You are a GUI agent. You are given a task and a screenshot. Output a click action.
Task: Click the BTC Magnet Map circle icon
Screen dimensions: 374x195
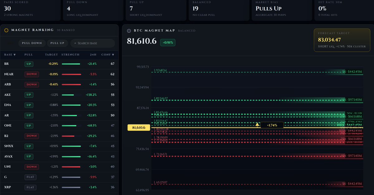pyautogui.click(x=129, y=31)
